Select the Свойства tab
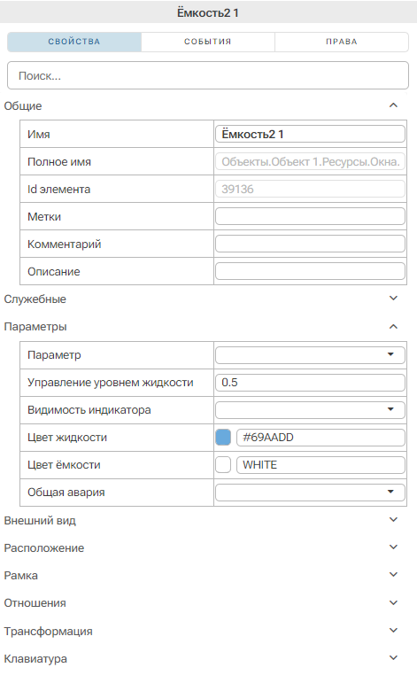Image resolution: width=417 pixels, height=683 pixels. 74,42
